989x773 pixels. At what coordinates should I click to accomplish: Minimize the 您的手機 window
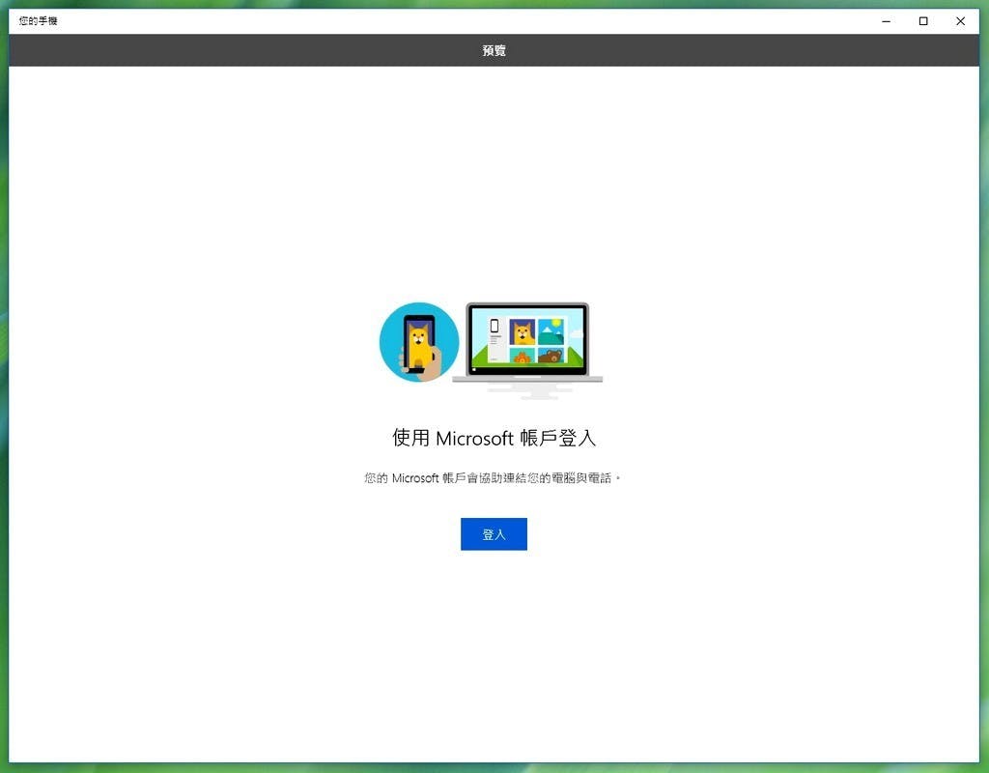[x=887, y=21]
